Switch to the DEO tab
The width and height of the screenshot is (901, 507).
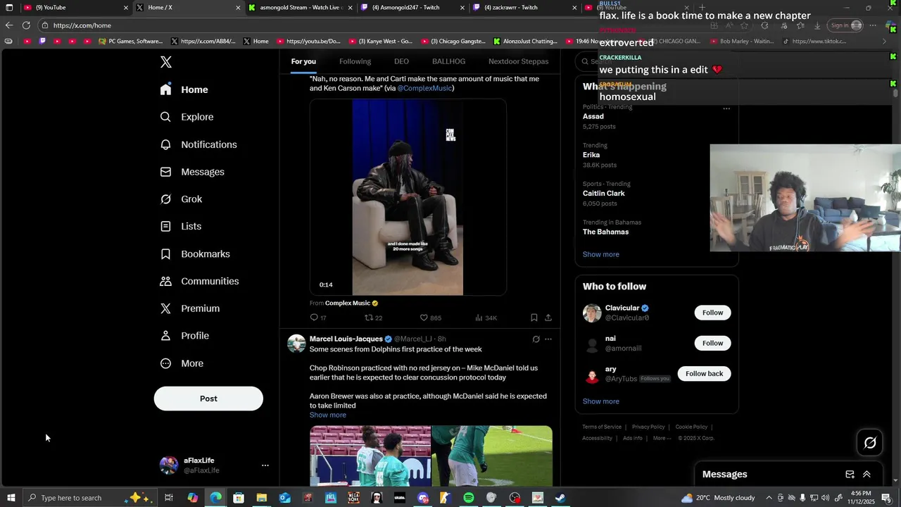[401, 61]
